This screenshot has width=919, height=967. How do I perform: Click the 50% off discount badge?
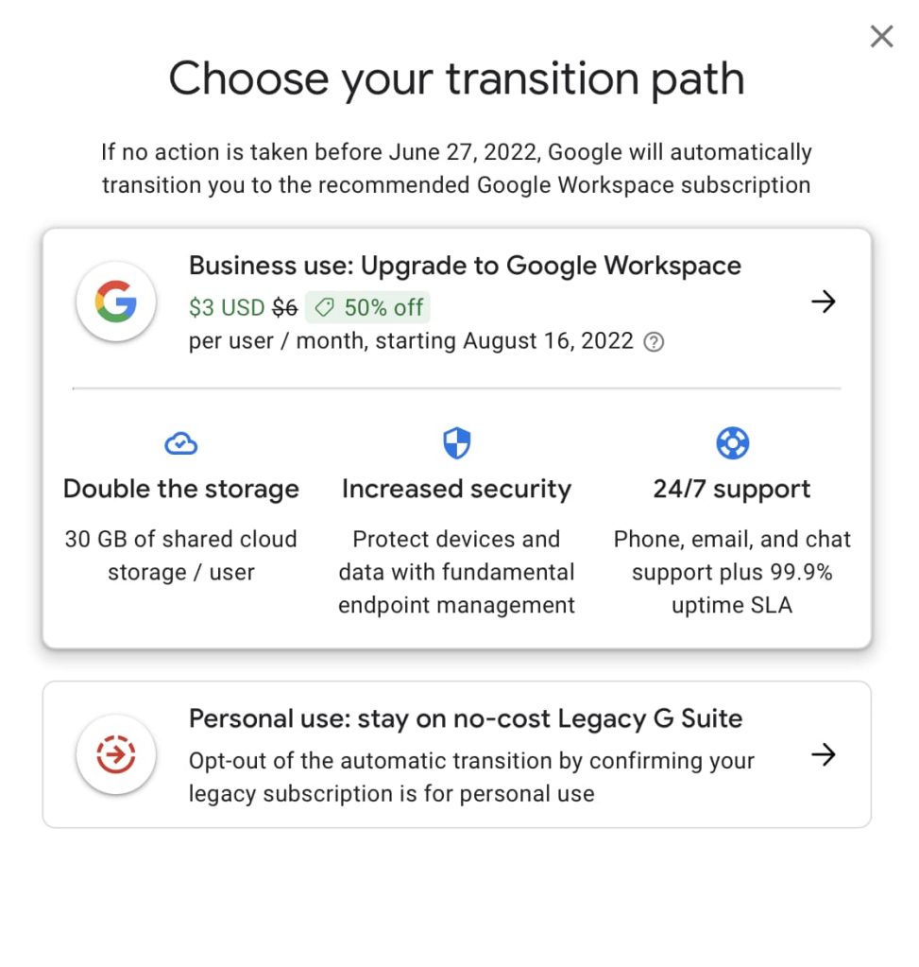368,308
